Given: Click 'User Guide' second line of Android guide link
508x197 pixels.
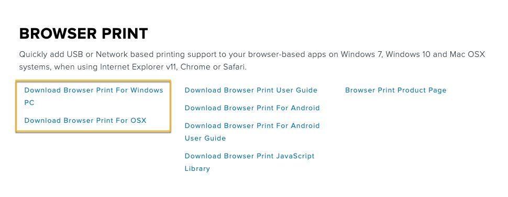Looking at the screenshot, I should coord(205,138).
